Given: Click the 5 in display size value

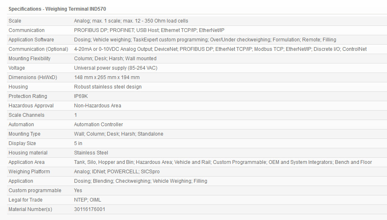Looking at the screenshot, I should tap(78, 143).
